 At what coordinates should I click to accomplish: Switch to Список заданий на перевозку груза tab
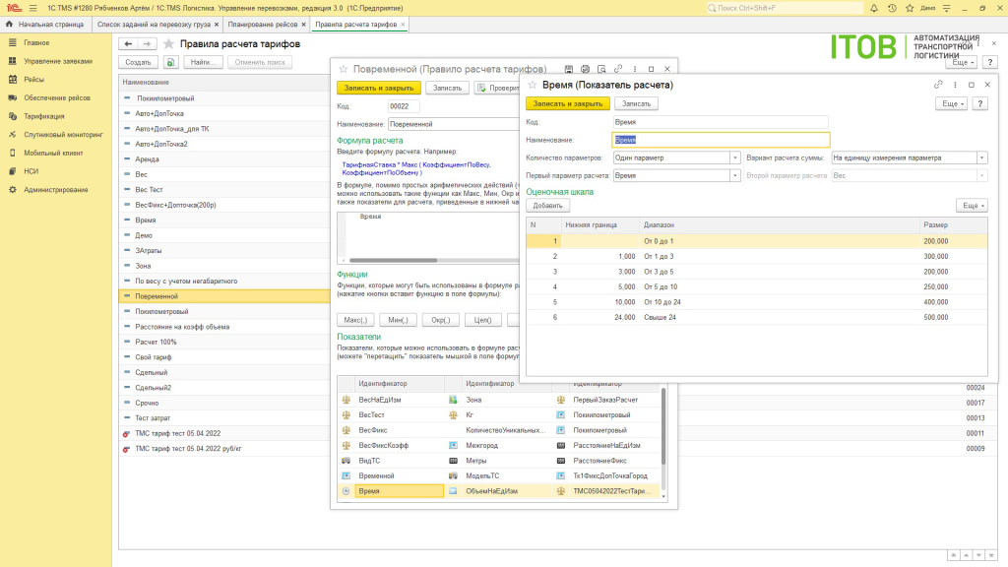point(154,25)
